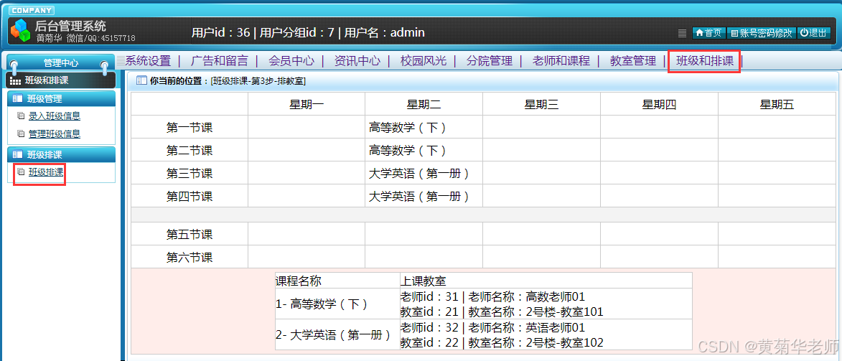Click the 第三节课 row label
Image resolution: width=842 pixels, height=361 pixels.
(x=190, y=174)
